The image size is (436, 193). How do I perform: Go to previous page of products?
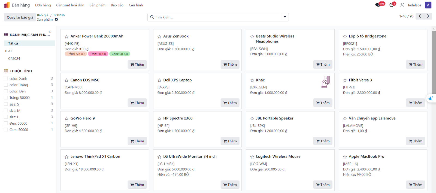[420, 16]
